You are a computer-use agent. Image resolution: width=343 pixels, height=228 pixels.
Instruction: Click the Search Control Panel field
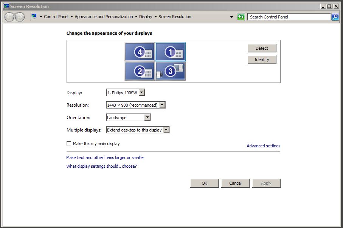(x=289, y=17)
